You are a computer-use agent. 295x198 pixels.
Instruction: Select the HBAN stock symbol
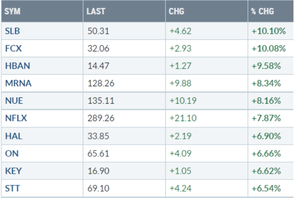point(17,66)
